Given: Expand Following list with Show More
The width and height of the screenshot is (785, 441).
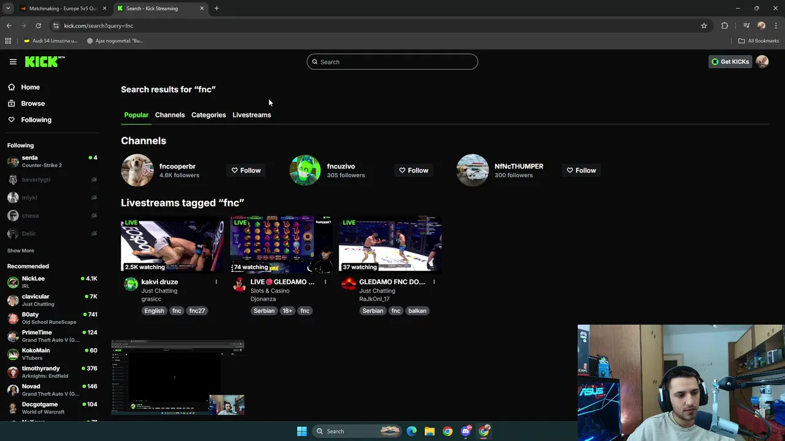Looking at the screenshot, I should (20, 251).
